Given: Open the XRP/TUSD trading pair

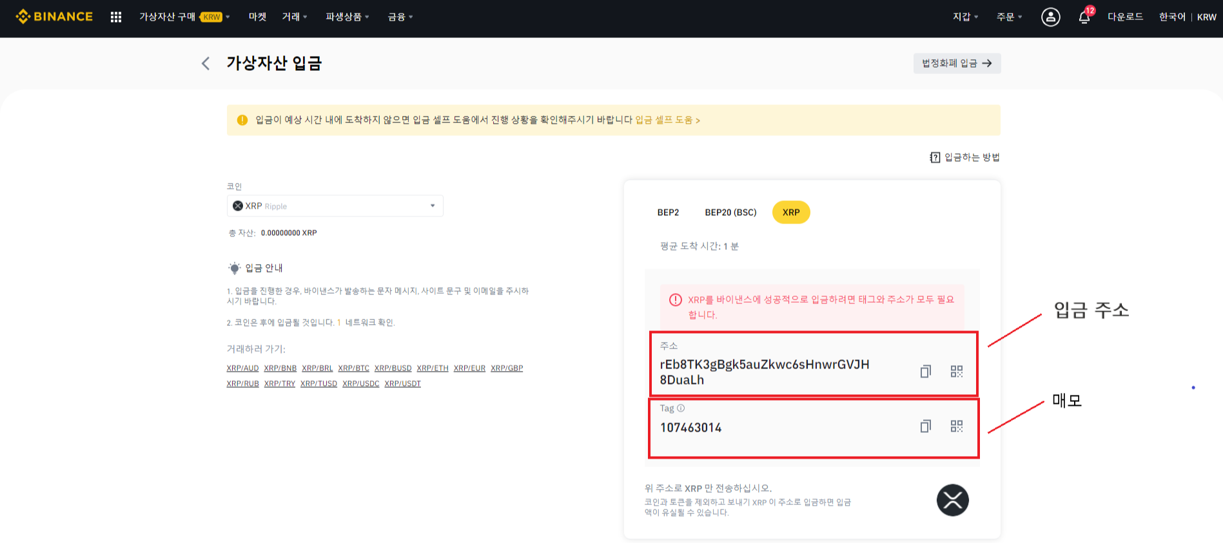Looking at the screenshot, I should tap(318, 384).
